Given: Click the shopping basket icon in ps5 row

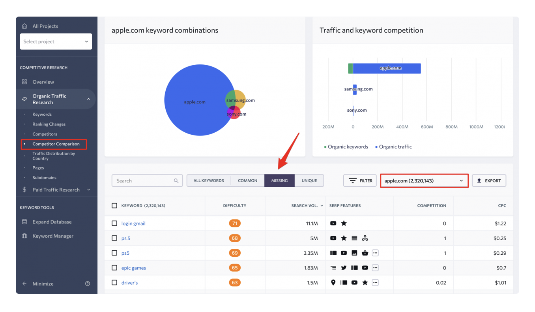Looking at the screenshot, I should [365, 253].
